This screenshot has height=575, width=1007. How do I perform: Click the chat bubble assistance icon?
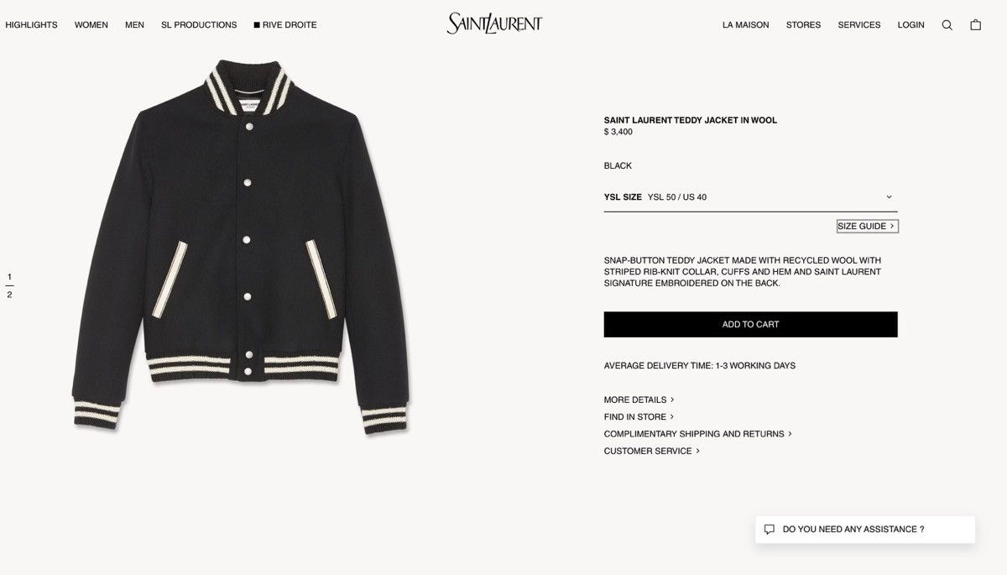pyautogui.click(x=770, y=530)
